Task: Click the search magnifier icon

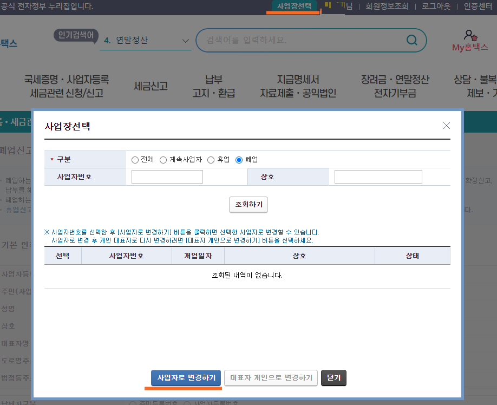Action: [x=411, y=40]
